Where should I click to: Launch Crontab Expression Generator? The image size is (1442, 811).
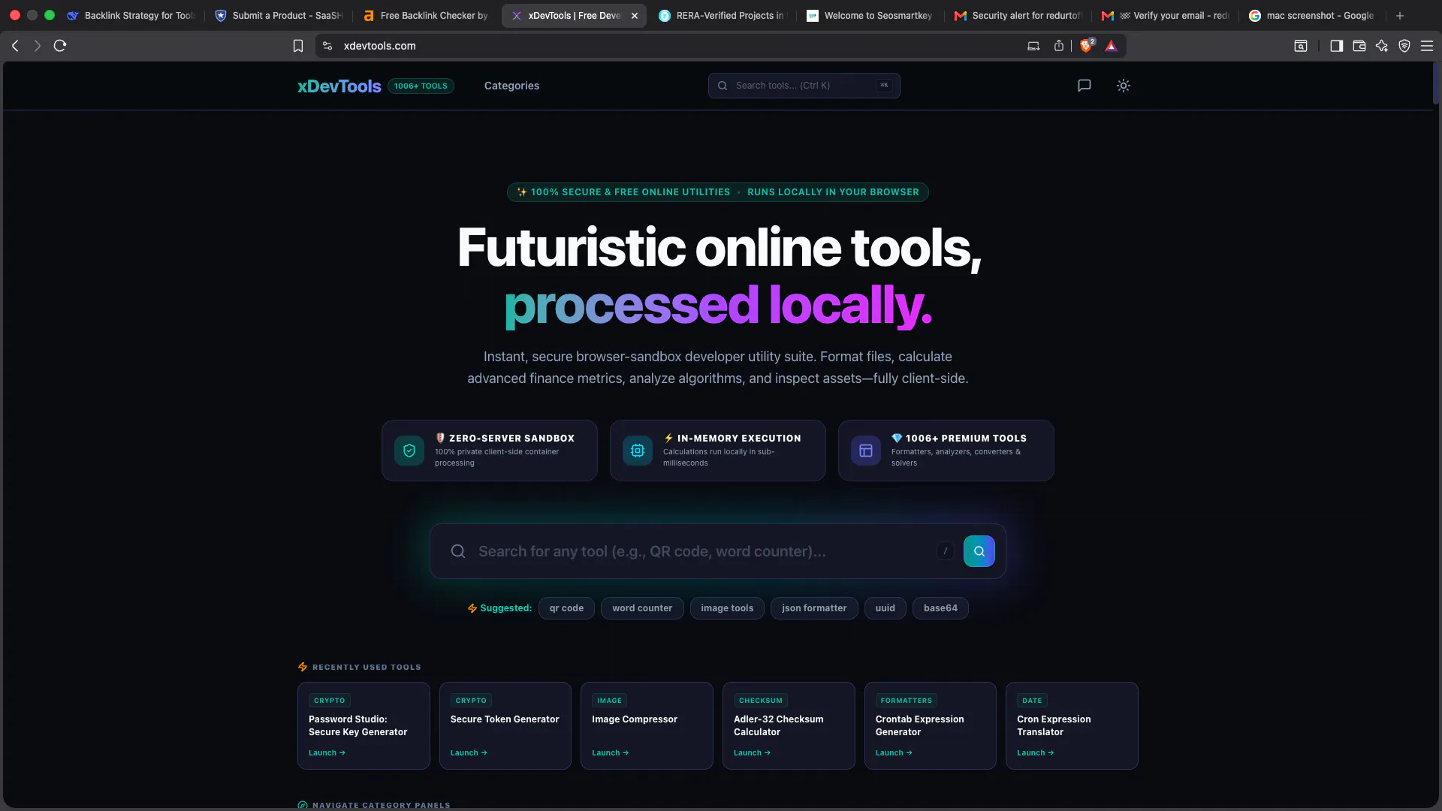(x=894, y=752)
